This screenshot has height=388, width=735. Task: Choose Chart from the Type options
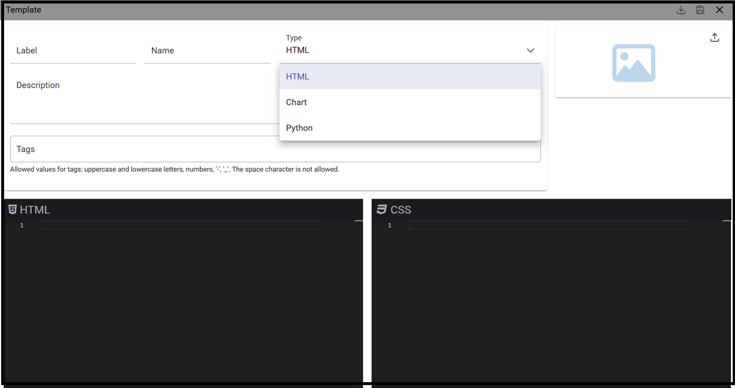click(x=410, y=102)
